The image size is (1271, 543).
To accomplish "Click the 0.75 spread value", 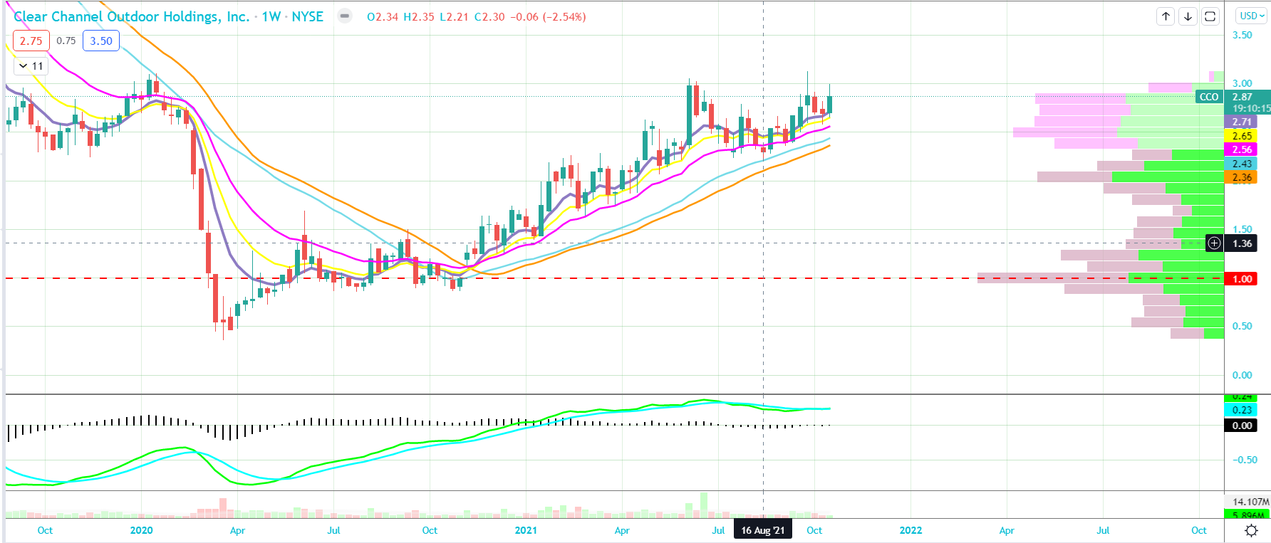I will 66,41.
